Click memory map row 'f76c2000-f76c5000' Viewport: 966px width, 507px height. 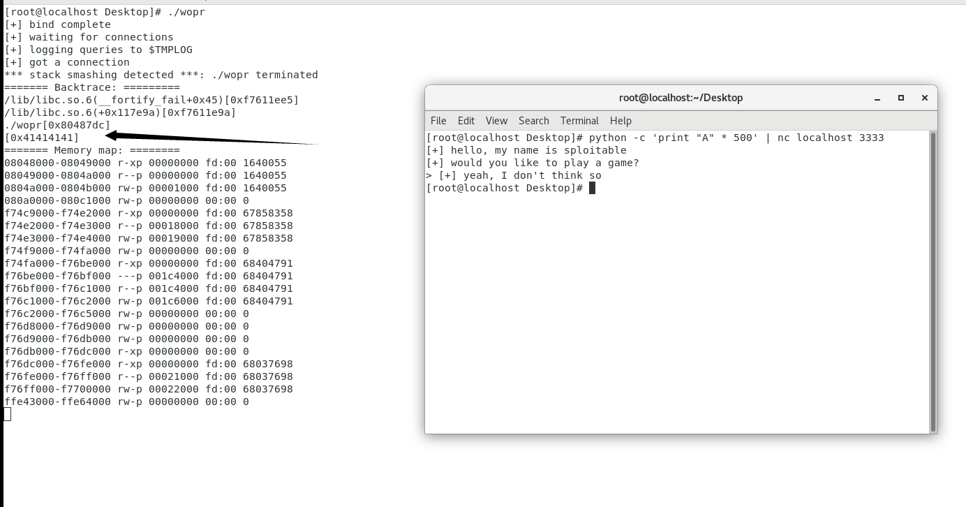pyautogui.click(x=126, y=314)
